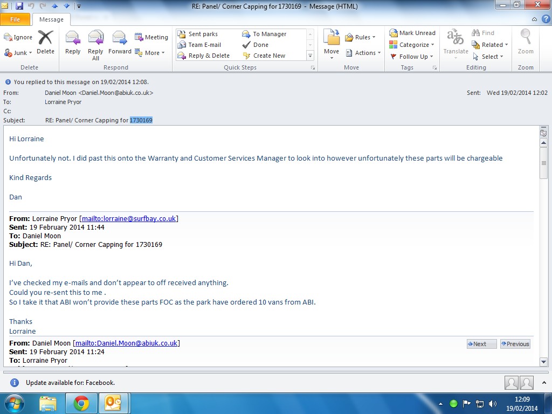Open lorraine@surfbay.co.uk mailto link
This screenshot has height=414, width=552.
point(129,219)
